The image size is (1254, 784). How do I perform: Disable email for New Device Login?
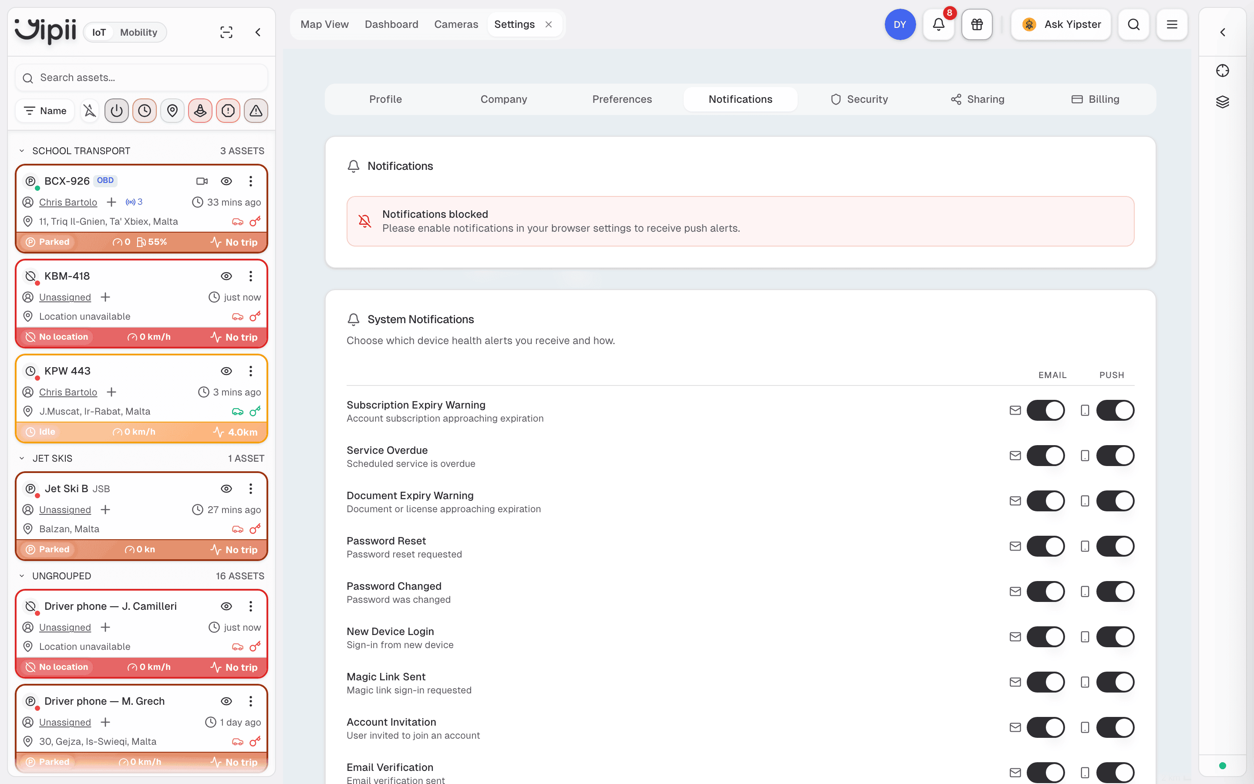[x=1046, y=637]
